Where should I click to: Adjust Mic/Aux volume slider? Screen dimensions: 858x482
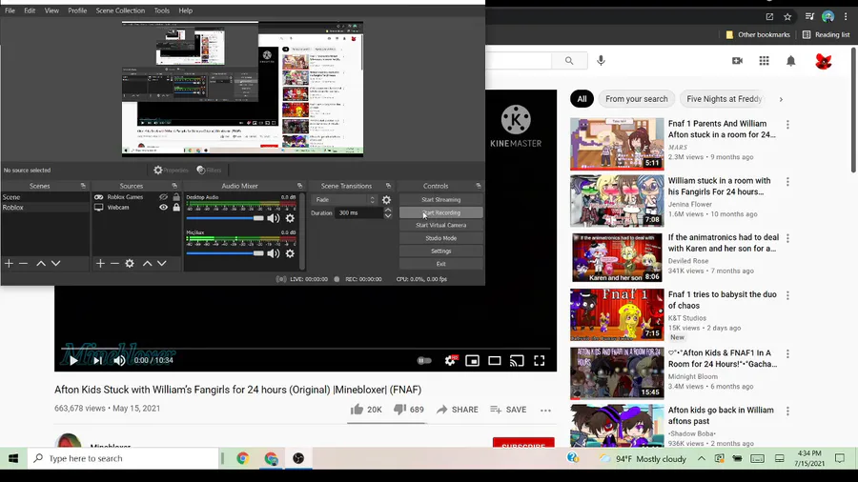tap(225, 253)
